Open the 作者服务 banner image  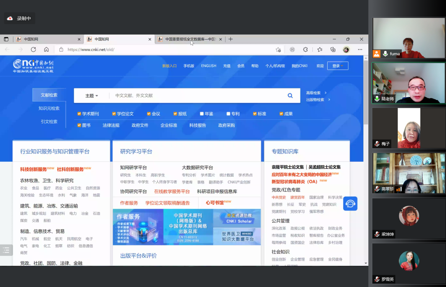pos(138,227)
